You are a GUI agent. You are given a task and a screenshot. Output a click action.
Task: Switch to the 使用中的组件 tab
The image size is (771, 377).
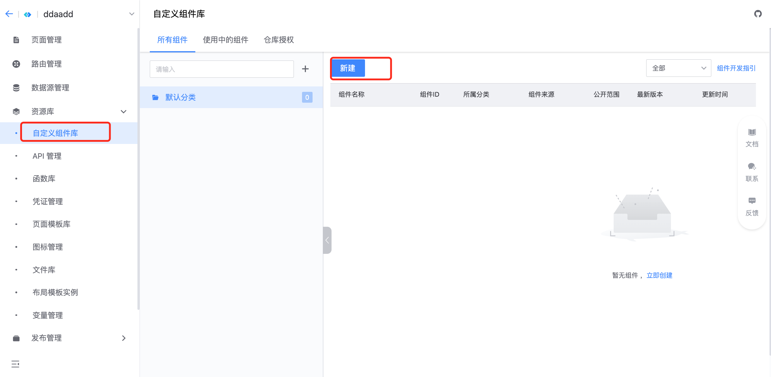click(x=225, y=40)
